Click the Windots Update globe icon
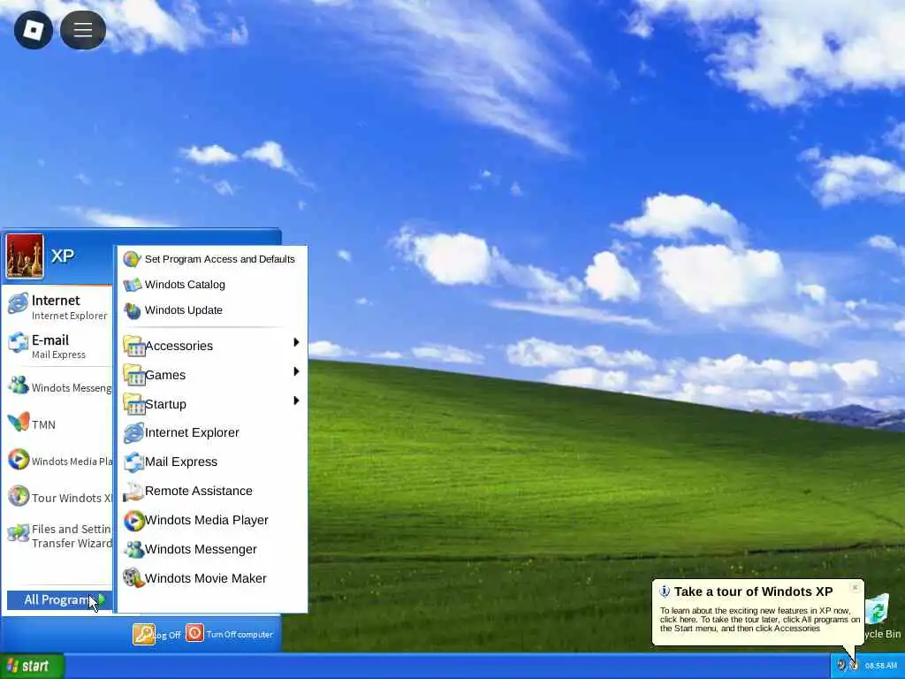905x679 pixels. pos(133,310)
